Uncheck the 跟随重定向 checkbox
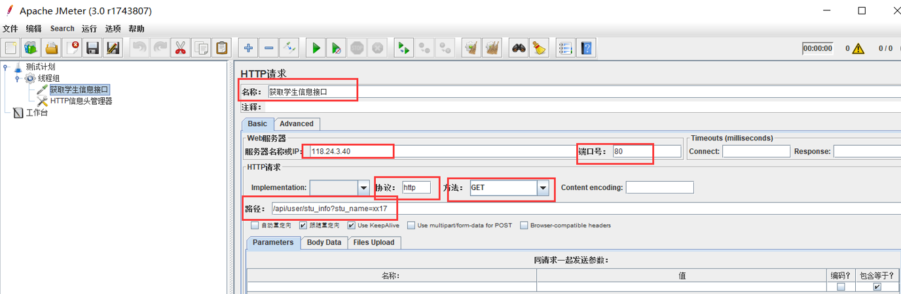Image resolution: width=901 pixels, height=294 pixels. pos(303,225)
